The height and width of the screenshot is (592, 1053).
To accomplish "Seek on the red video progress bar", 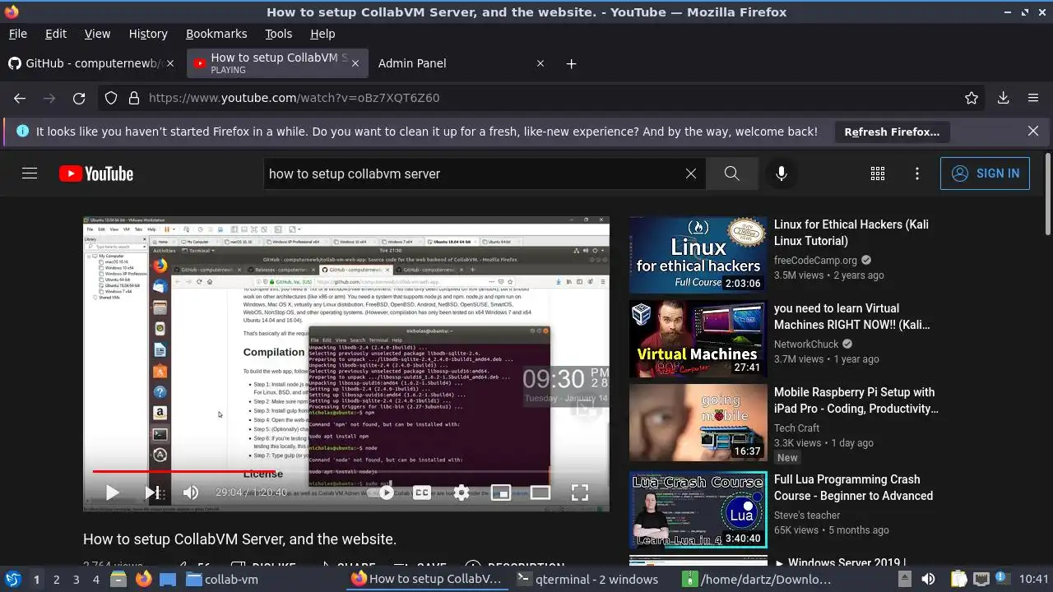I will click(x=346, y=472).
